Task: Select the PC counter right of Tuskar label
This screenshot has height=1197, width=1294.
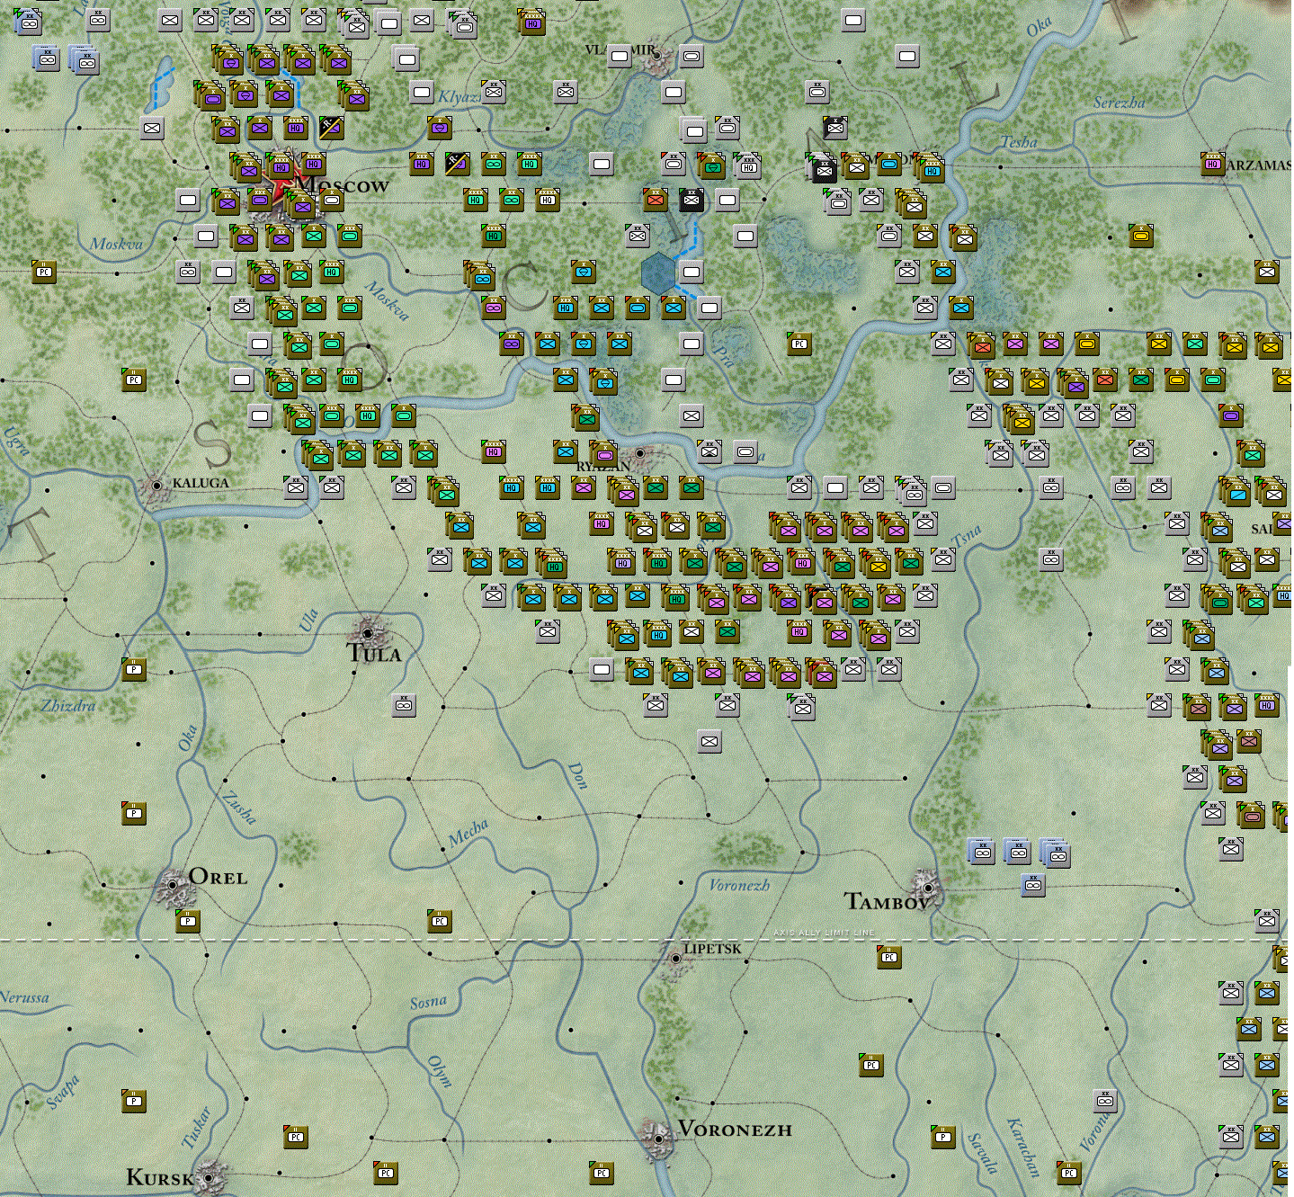Action: (296, 1137)
